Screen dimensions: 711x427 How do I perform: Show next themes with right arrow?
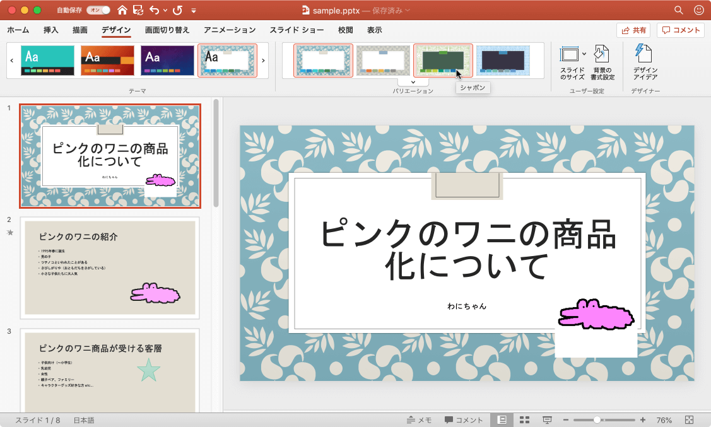[263, 61]
